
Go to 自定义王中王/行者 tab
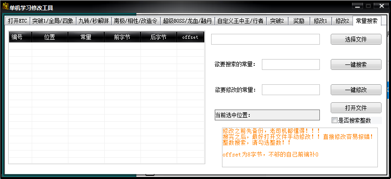pyautogui.click(x=241, y=21)
